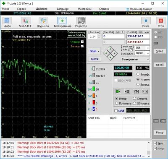
Task: Click the Err blue X marker icon
Action: [x=94, y=109]
